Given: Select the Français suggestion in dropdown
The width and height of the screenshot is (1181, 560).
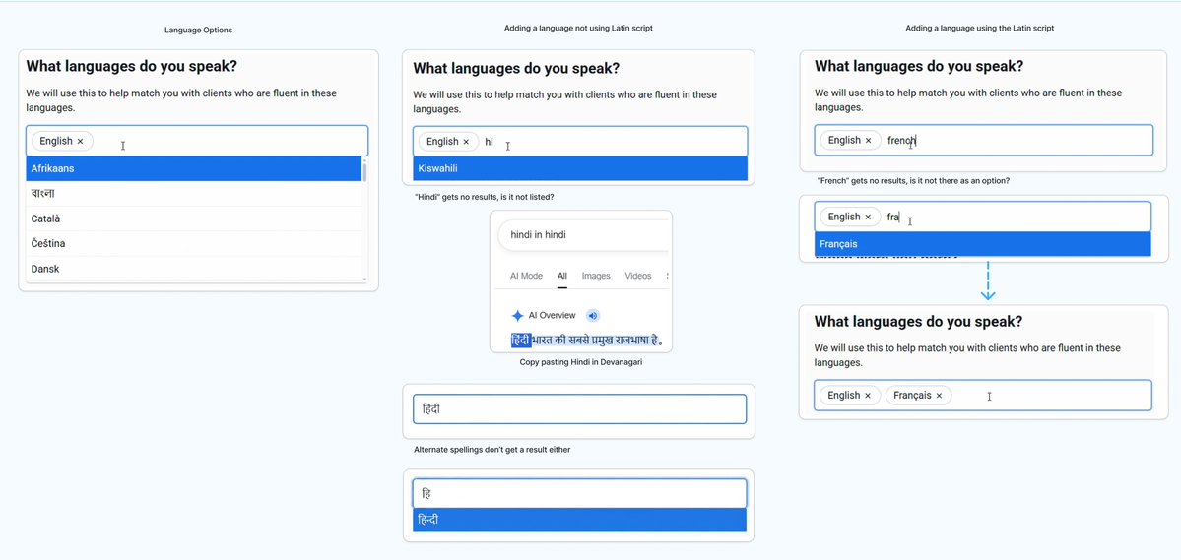Looking at the screenshot, I should tap(982, 244).
